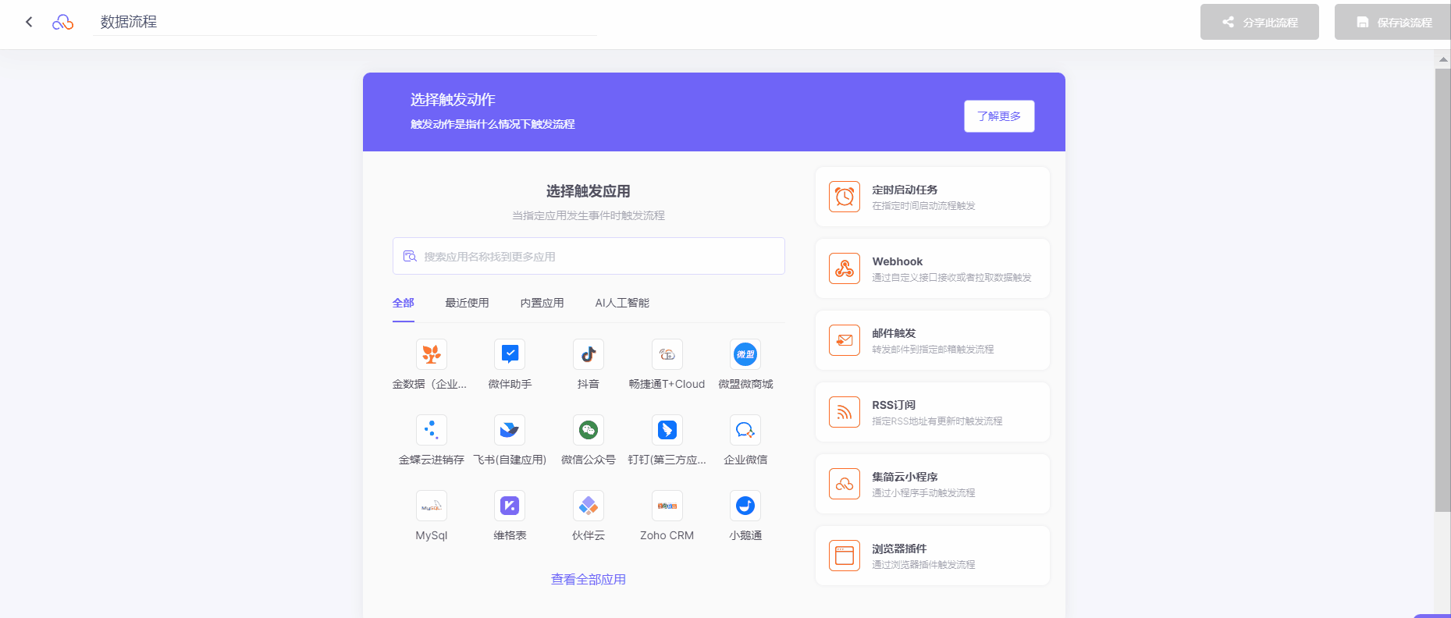Click 通过浏览器插件触发流程 description text
1451x618 pixels.
coord(923,564)
